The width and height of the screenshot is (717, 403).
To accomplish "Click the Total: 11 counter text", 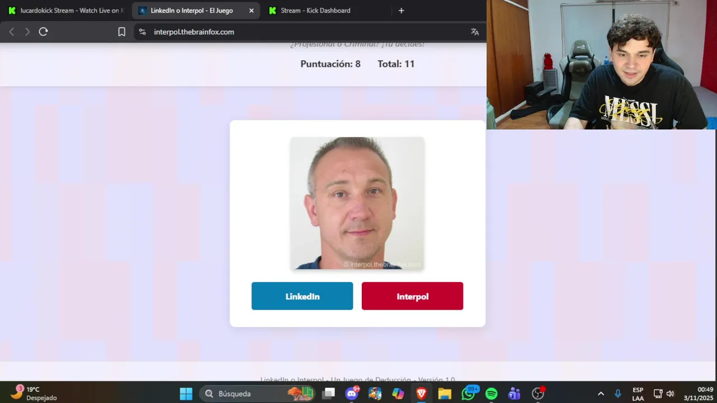I will pyautogui.click(x=396, y=64).
